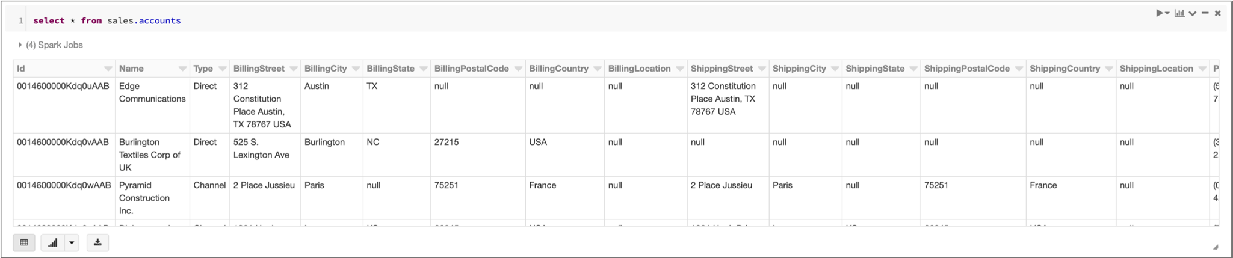Open the cell's chart dashboard icon
Screen dimensions: 1233x258
point(1179,13)
